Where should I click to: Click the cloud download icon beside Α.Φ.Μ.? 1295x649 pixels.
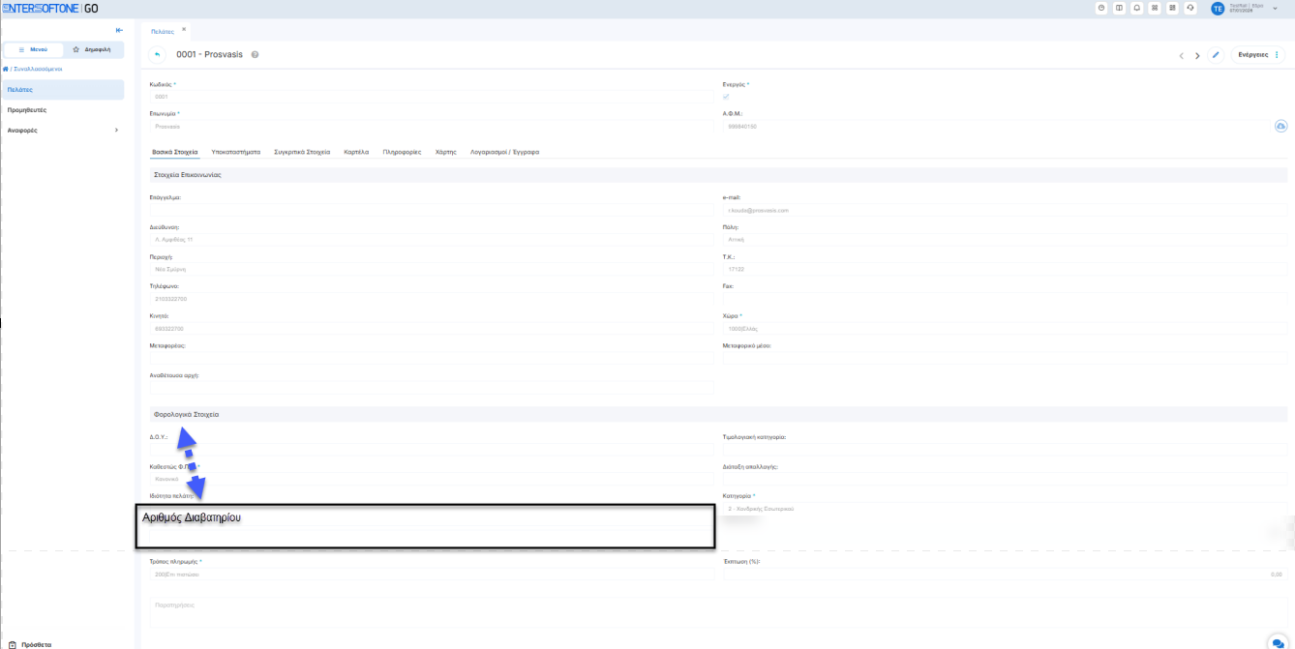[1280, 127]
